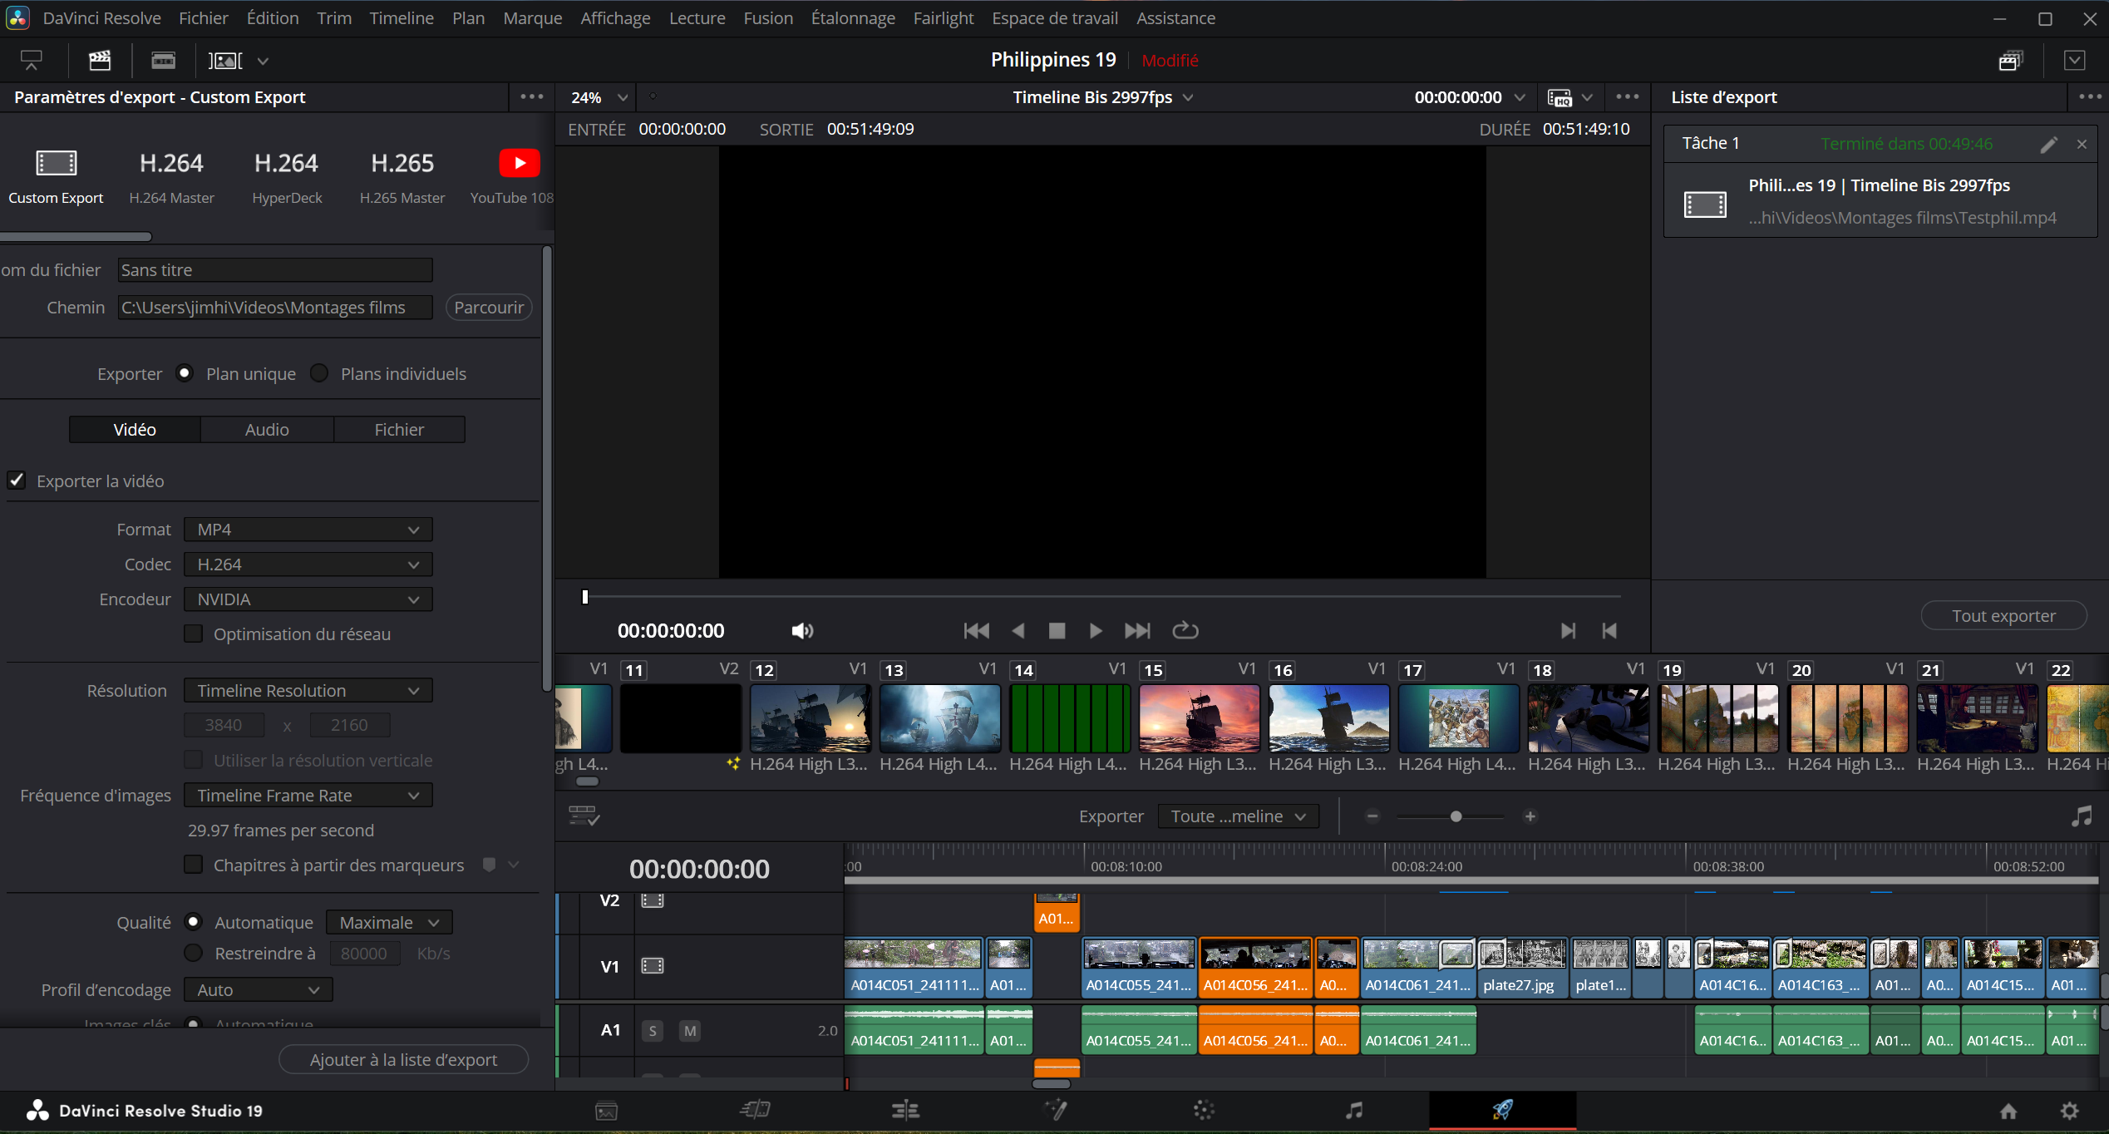
Task: Click the Tout exporter button
Action: tap(2003, 615)
